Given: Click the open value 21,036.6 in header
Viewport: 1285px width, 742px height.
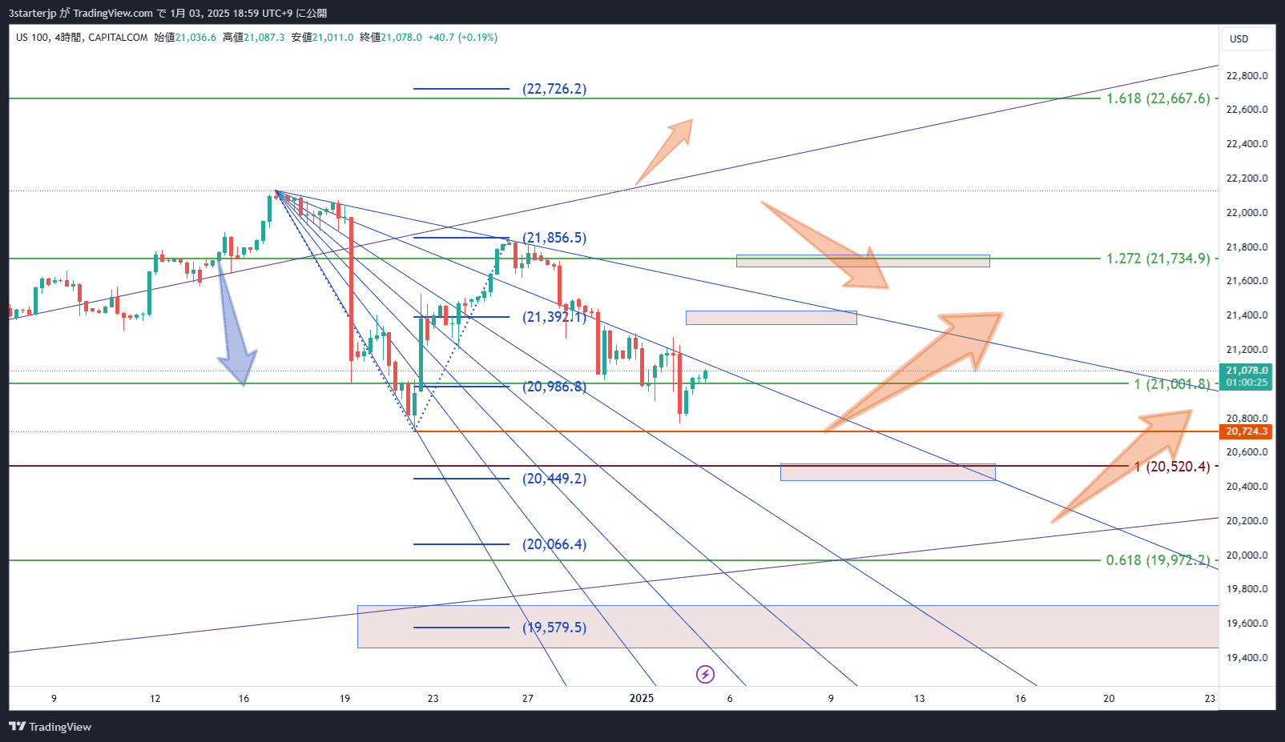Looking at the screenshot, I should coord(195,38).
